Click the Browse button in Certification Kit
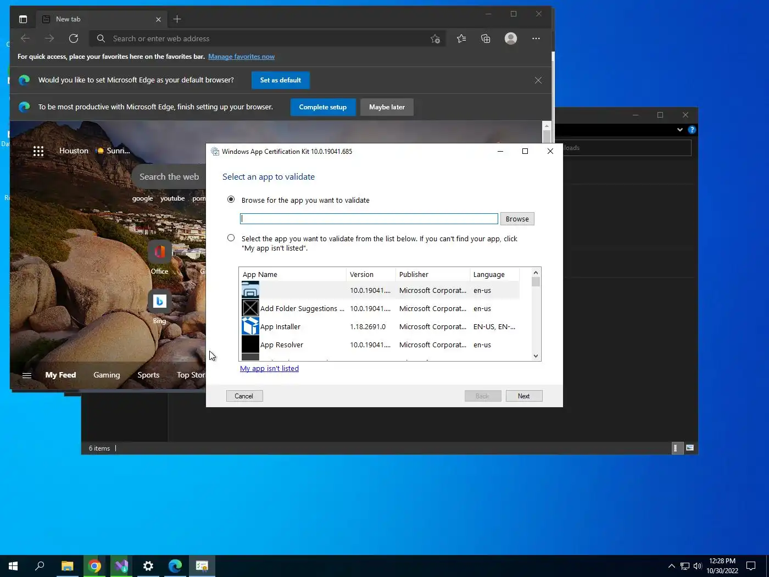 pyautogui.click(x=517, y=219)
